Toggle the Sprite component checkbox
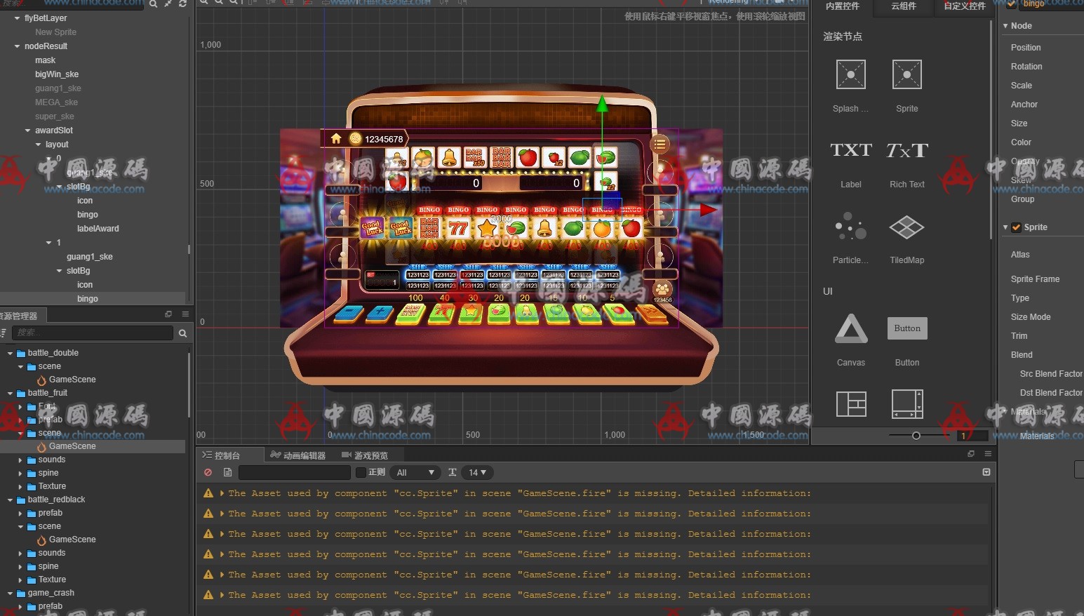The image size is (1084, 616). pos(1016,227)
